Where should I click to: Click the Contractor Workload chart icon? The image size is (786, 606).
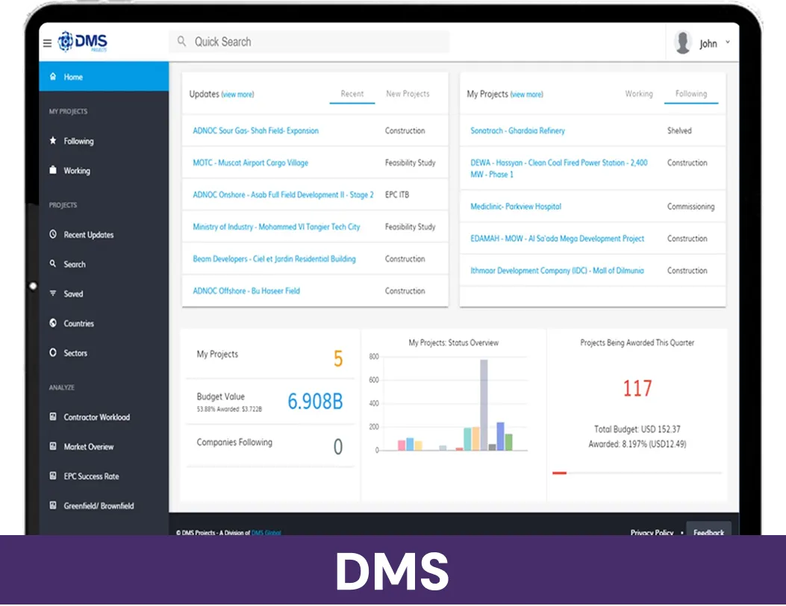[x=52, y=417]
